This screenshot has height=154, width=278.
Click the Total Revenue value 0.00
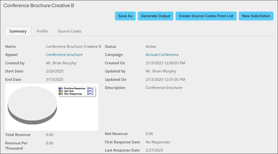pyautogui.click(x=49, y=135)
